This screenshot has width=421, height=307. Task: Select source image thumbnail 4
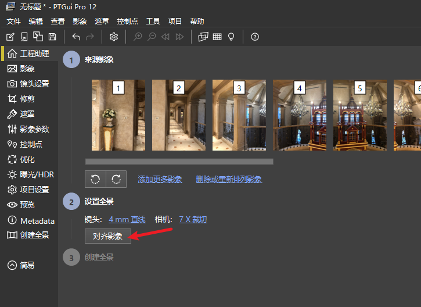click(x=300, y=115)
